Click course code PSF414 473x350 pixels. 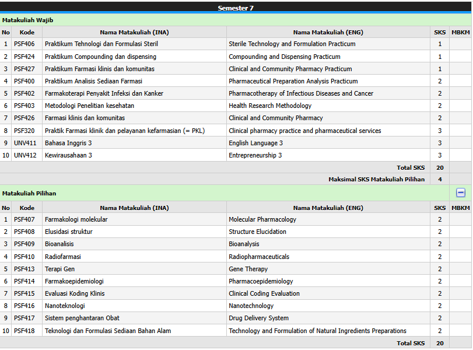click(x=24, y=282)
